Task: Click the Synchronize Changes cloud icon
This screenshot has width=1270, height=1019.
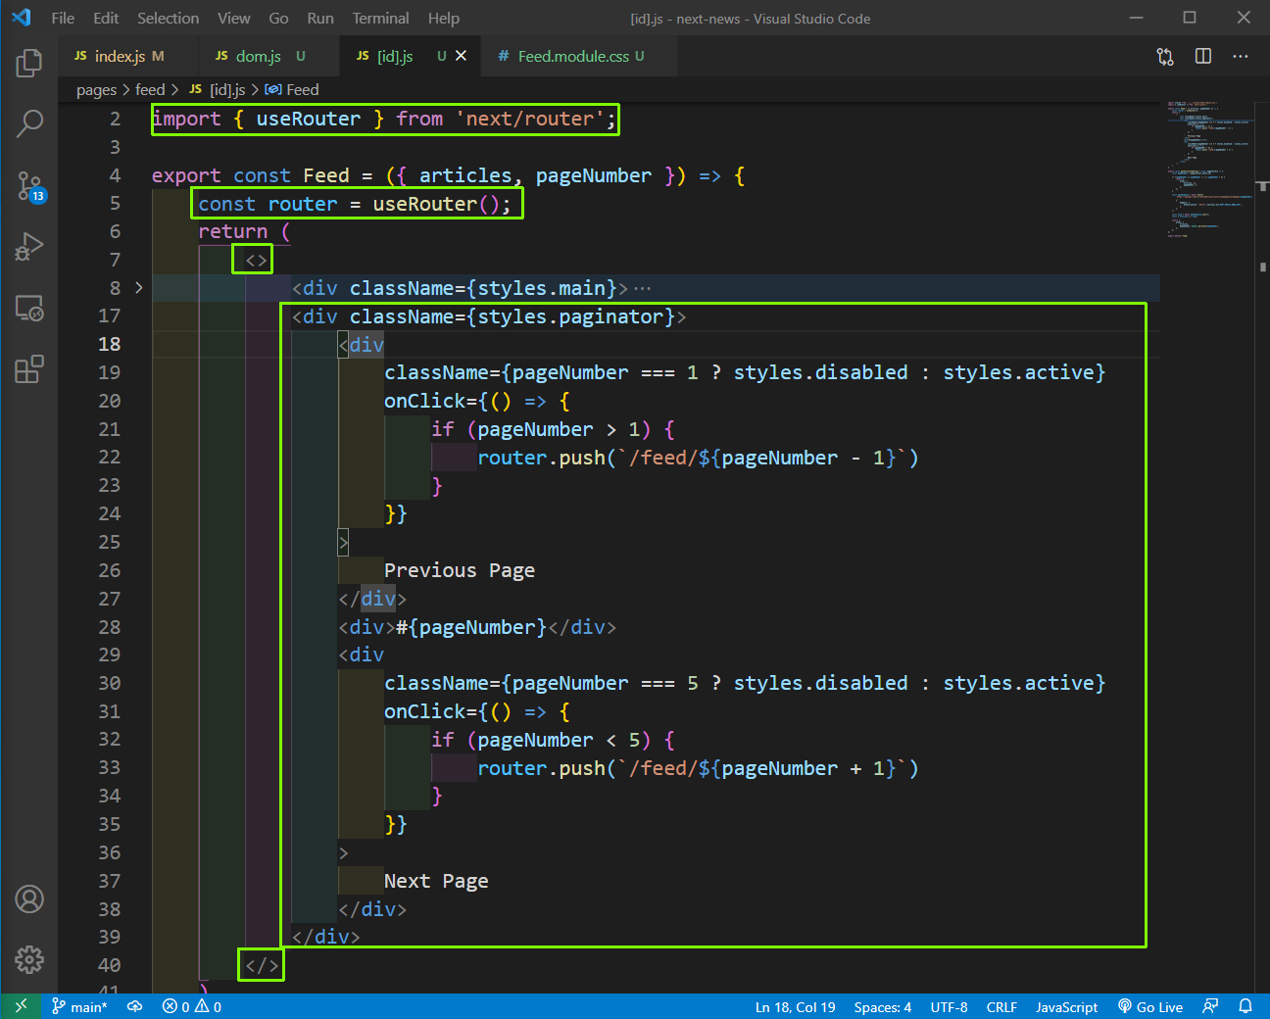Action: coord(135,1006)
